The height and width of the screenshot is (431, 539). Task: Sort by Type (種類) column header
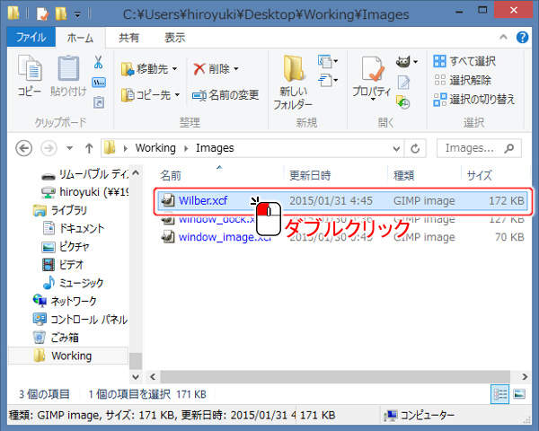pos(403,176)
